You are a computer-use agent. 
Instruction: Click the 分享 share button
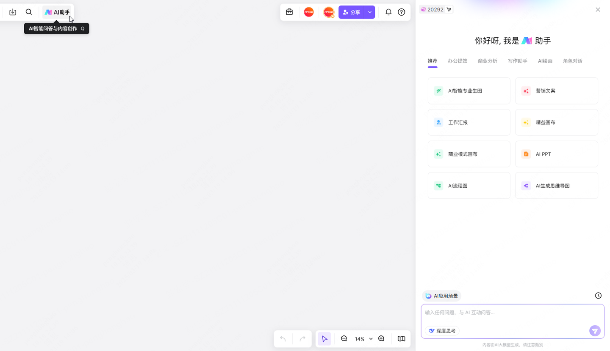351,12
